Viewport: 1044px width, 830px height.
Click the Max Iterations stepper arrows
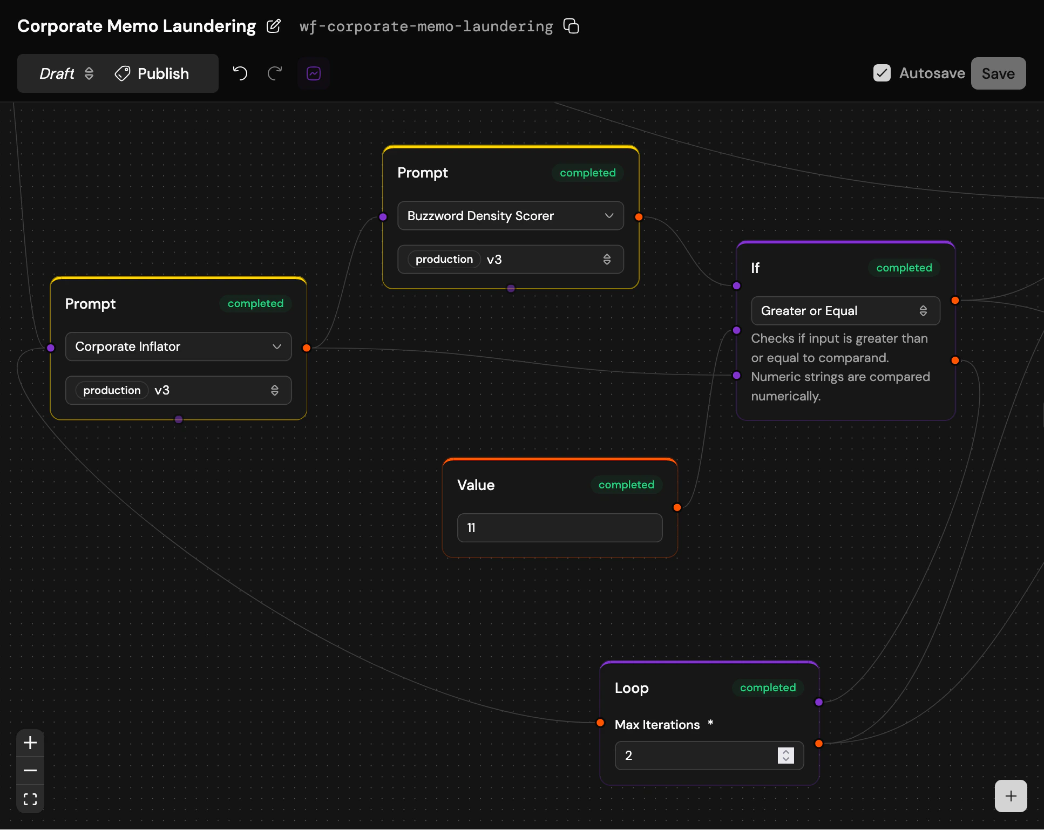786,756
